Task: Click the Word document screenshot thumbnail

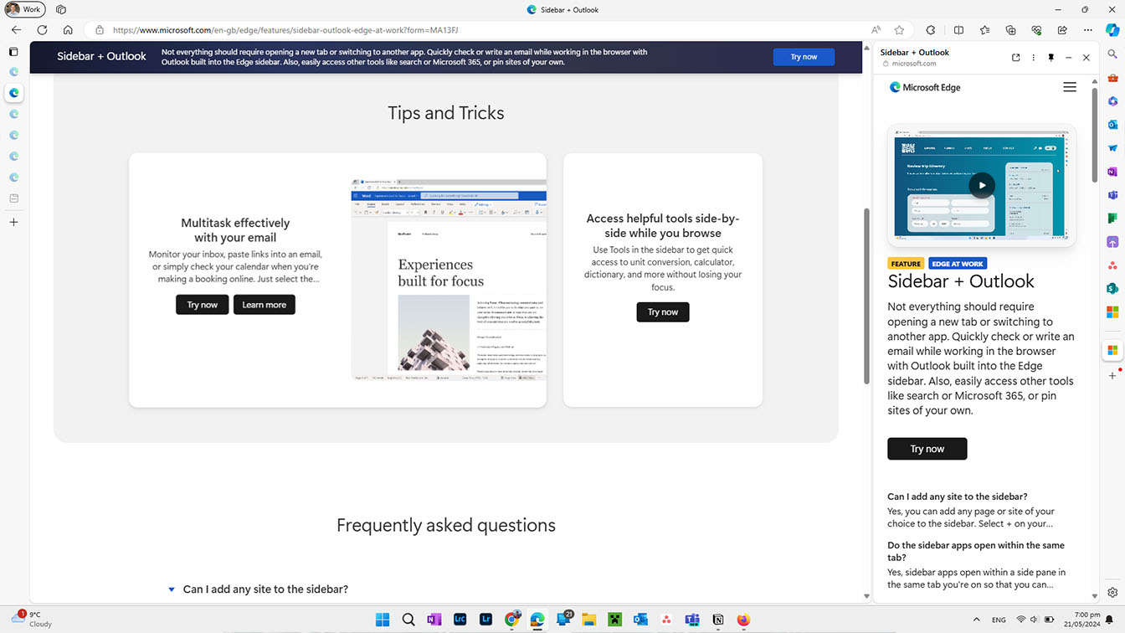Action: 449,280
